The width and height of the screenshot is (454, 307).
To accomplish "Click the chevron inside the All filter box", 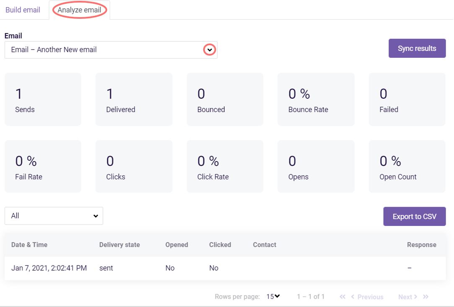I will tap(96, 216).
